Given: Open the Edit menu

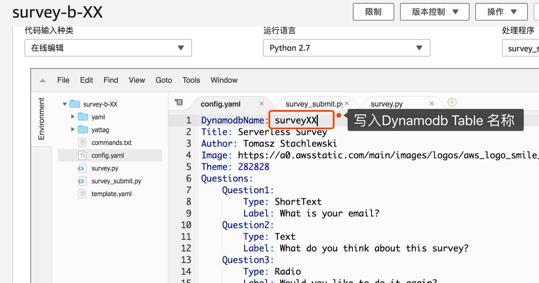Looking at the screenshot, I should (86, 80).
